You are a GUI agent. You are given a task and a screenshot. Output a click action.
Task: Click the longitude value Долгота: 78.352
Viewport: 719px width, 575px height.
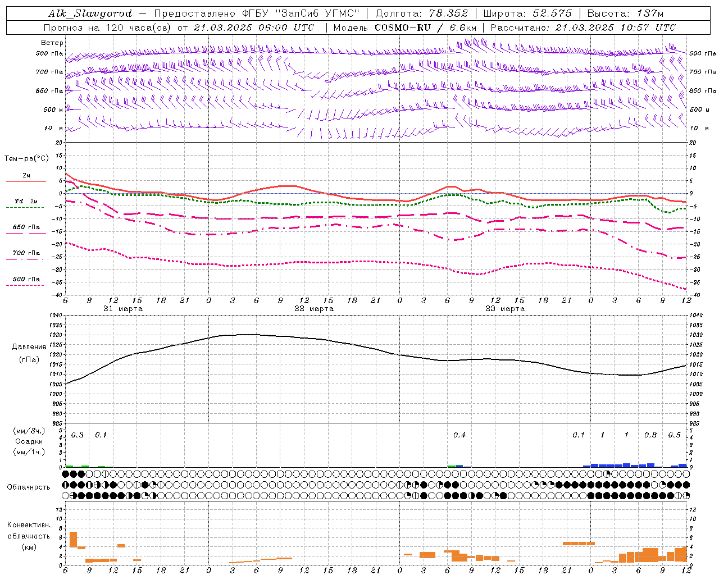[x=421, y=13]
